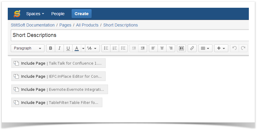
Task: Apply the current text color
Action: tap(77, 48)
